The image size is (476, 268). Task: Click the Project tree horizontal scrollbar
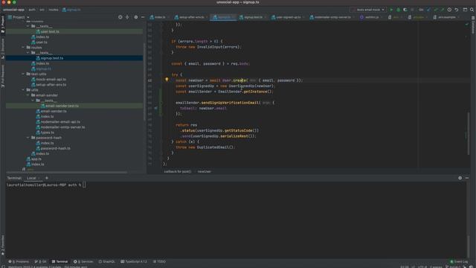(67, 172)
